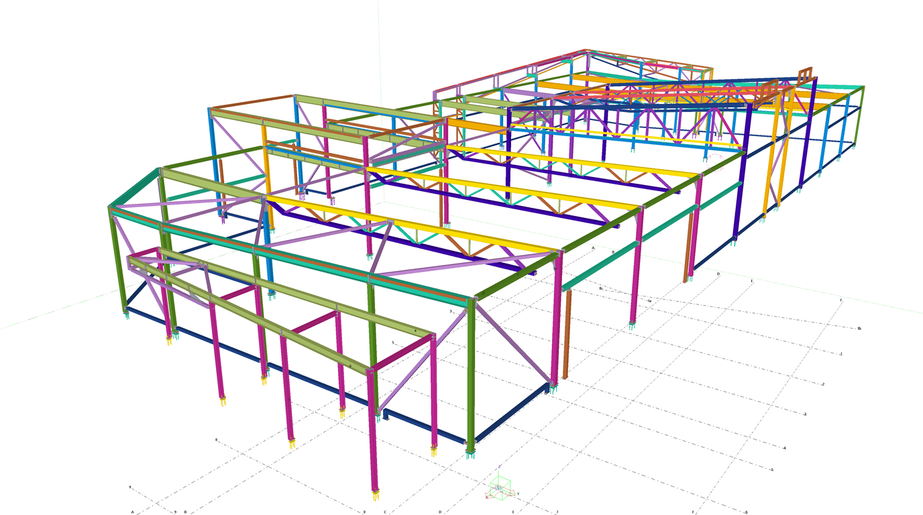923x515 pixels.
Task: Select grid line label -6
Action: (x=746, y=512)
